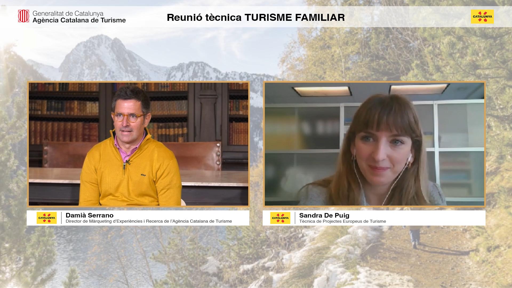The height and width of the screenshot is (288, 512).
Task: Click the Damià Serrano name label
Action: pyautogui.click(x=90, y=215)
